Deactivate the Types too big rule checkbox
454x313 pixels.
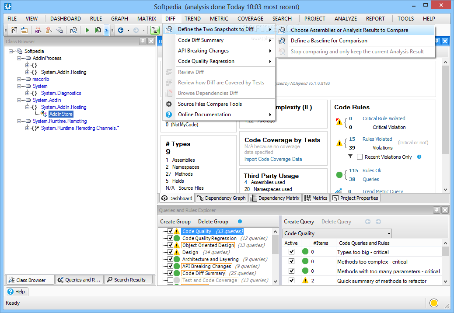pos(292,252)
